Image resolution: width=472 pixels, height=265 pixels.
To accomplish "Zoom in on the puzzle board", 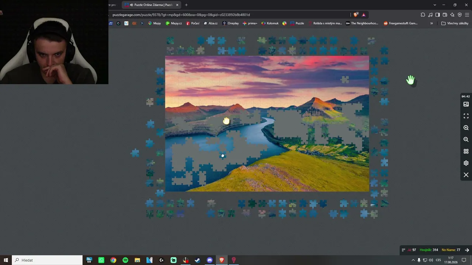I will (x=466, y=128).
